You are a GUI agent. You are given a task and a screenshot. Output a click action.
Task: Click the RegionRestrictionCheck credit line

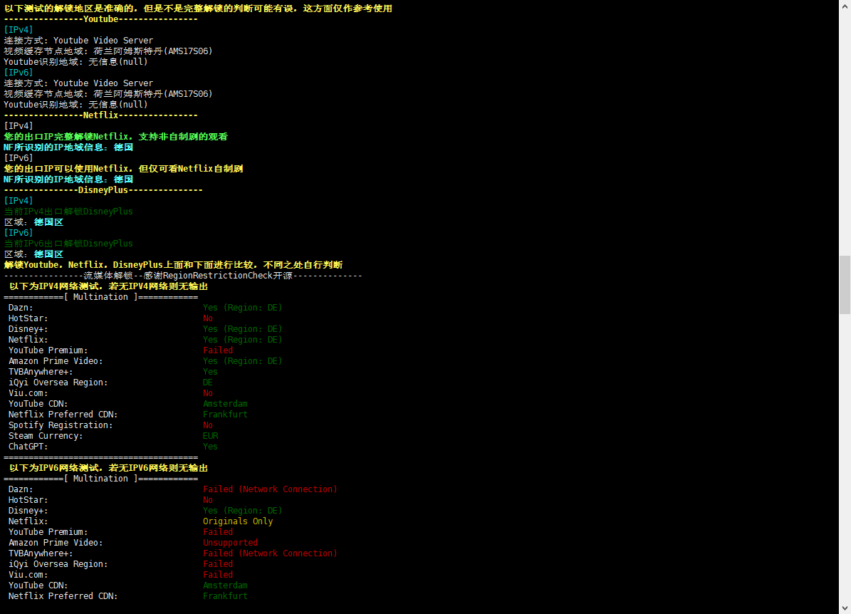tap(183, 276)
